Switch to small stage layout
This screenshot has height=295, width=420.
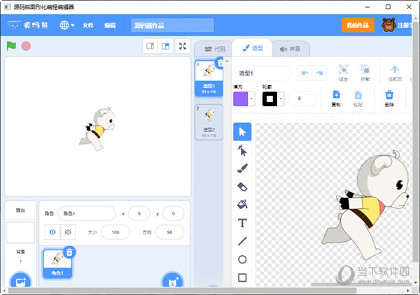(x=150, y=46)
